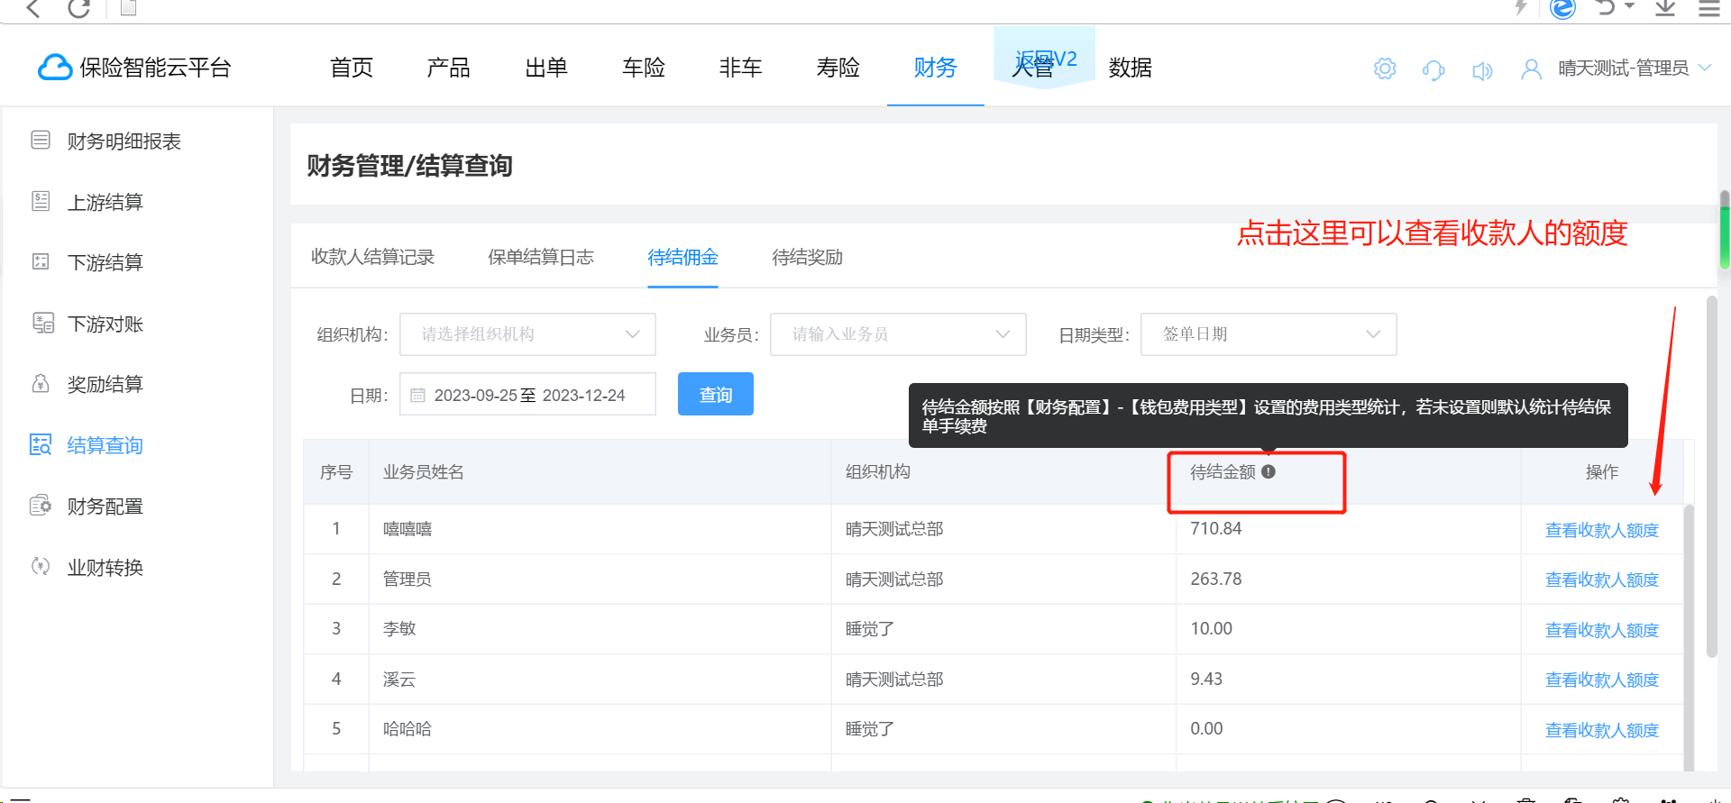Screen dimensions: 1731x803
Task: Open the 业务员 dropdown
Action: click(x=898, y=334)
